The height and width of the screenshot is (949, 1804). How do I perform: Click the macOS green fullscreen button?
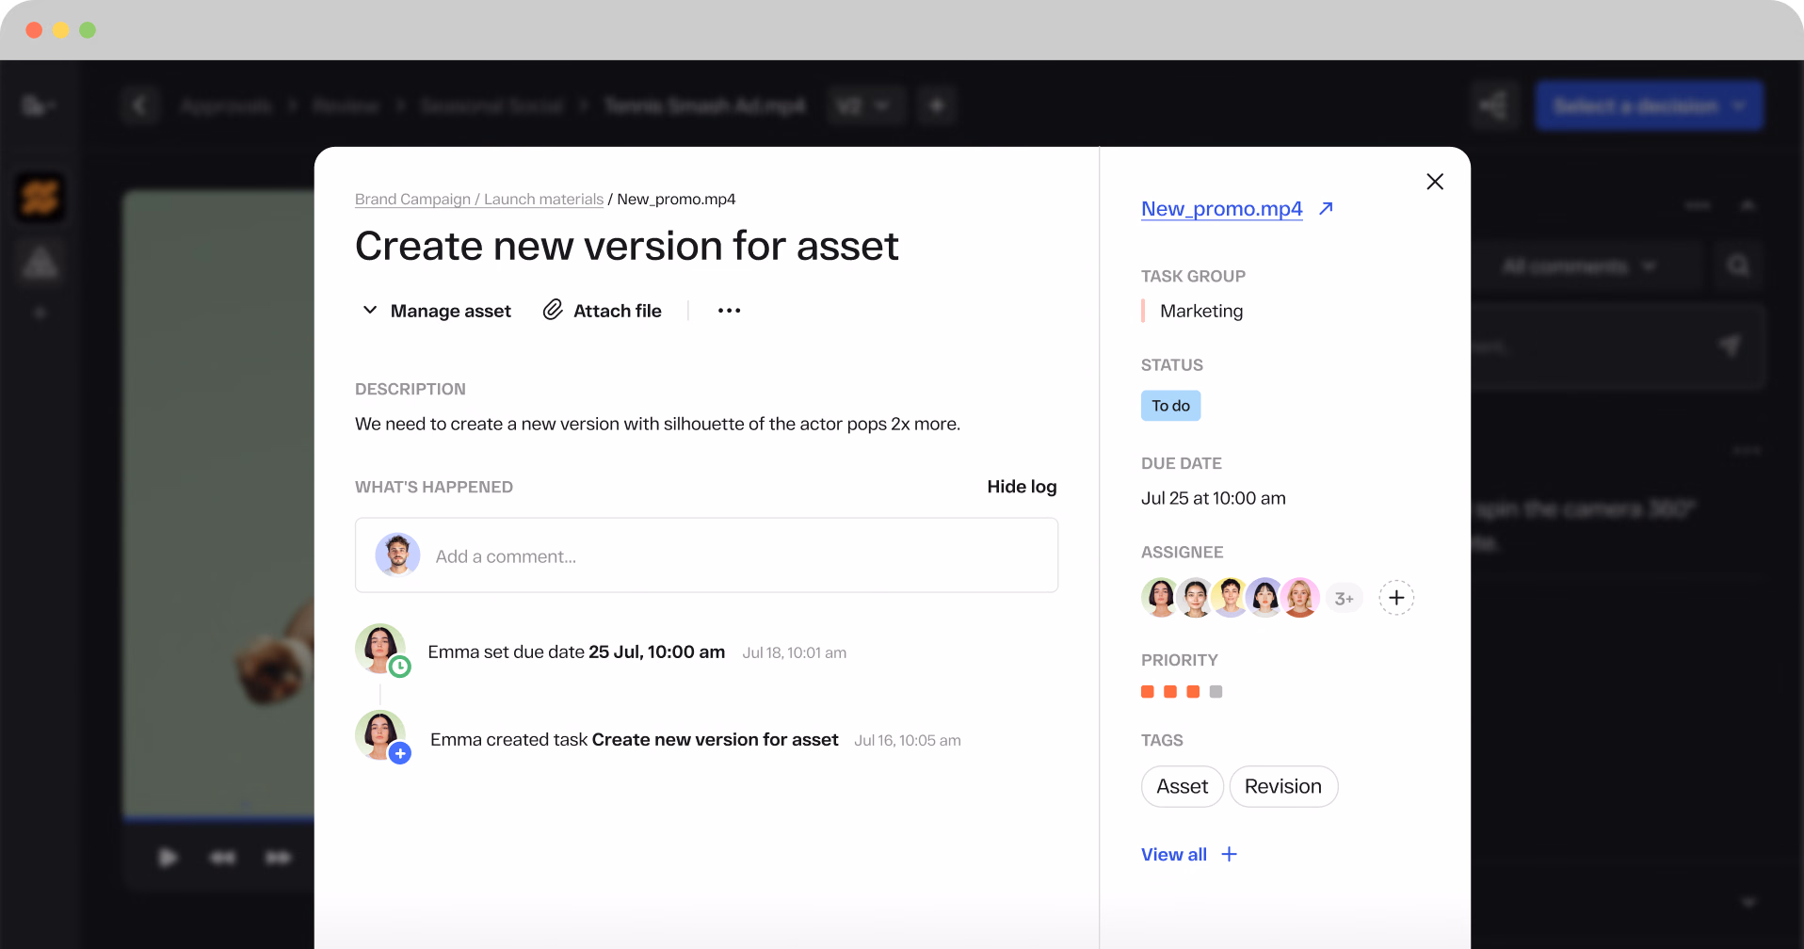tap(88, 30)
